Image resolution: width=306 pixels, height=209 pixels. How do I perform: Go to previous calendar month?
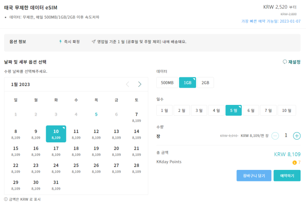128,84
